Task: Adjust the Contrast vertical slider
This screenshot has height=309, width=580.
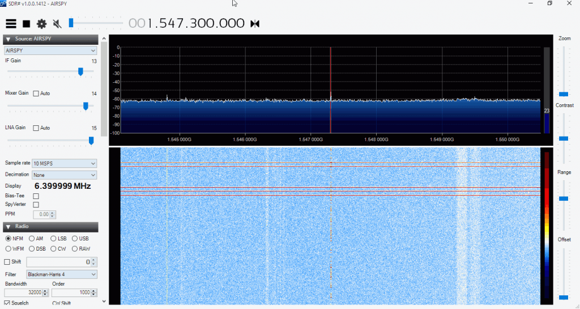Action: pos(564,138)
